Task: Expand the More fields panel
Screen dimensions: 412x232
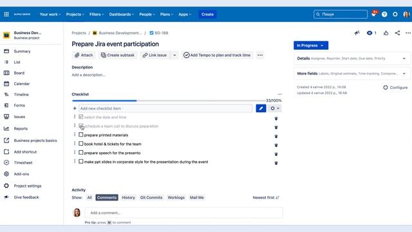Action: pyautogui.click(x=352, y=73)
